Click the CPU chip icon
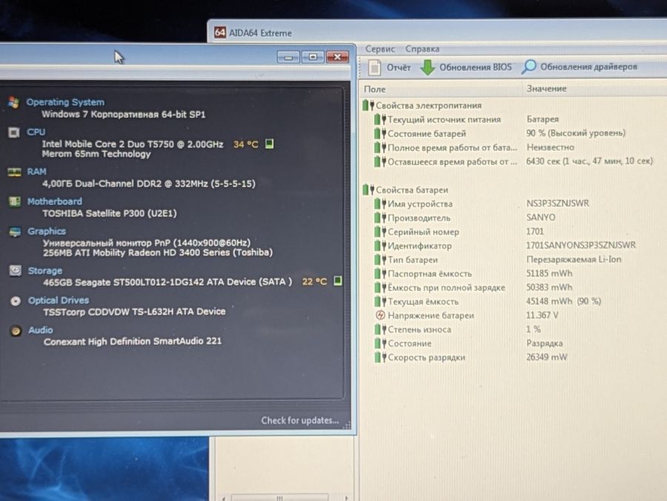 (14, 132)
